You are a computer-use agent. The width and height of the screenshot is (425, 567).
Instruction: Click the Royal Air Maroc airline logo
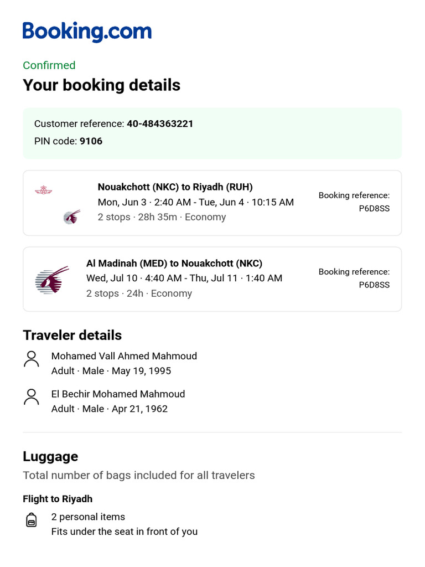point(43,191)
